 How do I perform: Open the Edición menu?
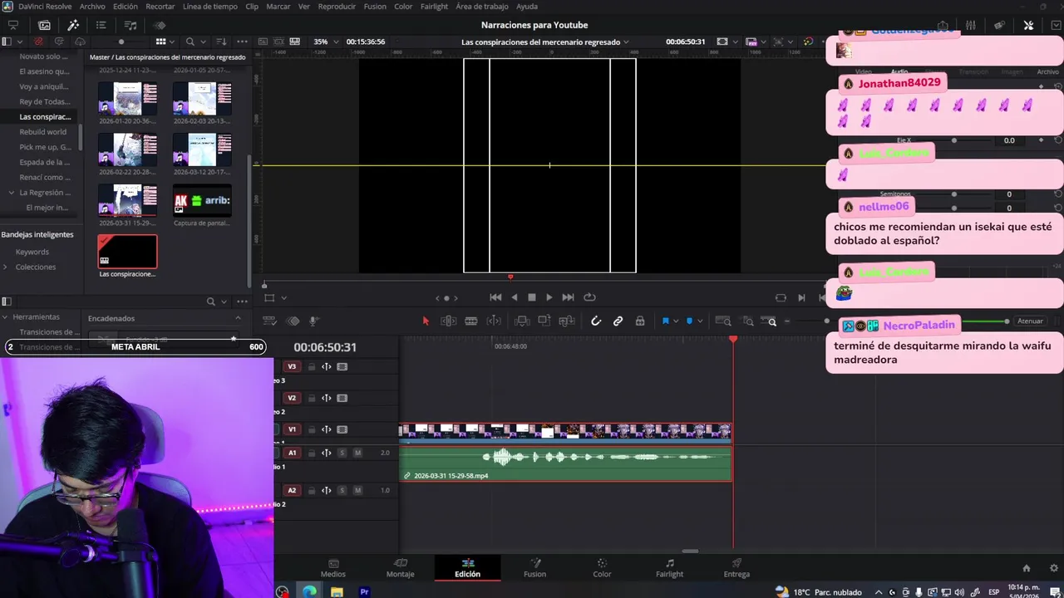126,7
